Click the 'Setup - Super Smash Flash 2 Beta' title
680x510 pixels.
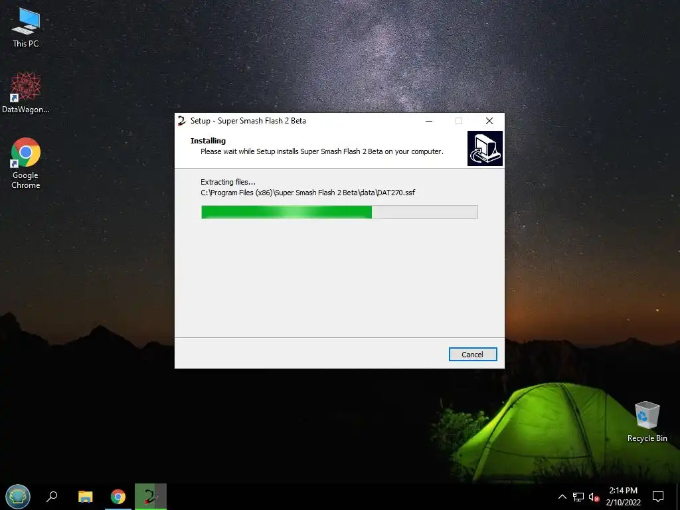(248, 121)
